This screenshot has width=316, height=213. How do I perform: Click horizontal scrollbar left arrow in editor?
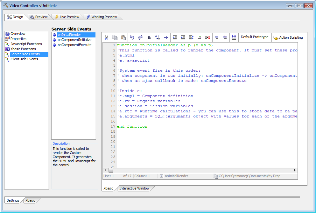pyautogui.click(x=105, y=170)
